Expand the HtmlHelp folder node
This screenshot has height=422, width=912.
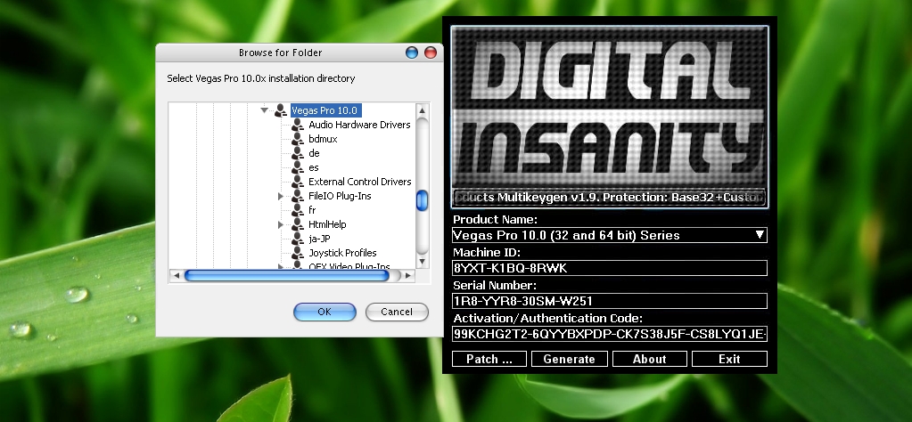click(x=281, y=224)
